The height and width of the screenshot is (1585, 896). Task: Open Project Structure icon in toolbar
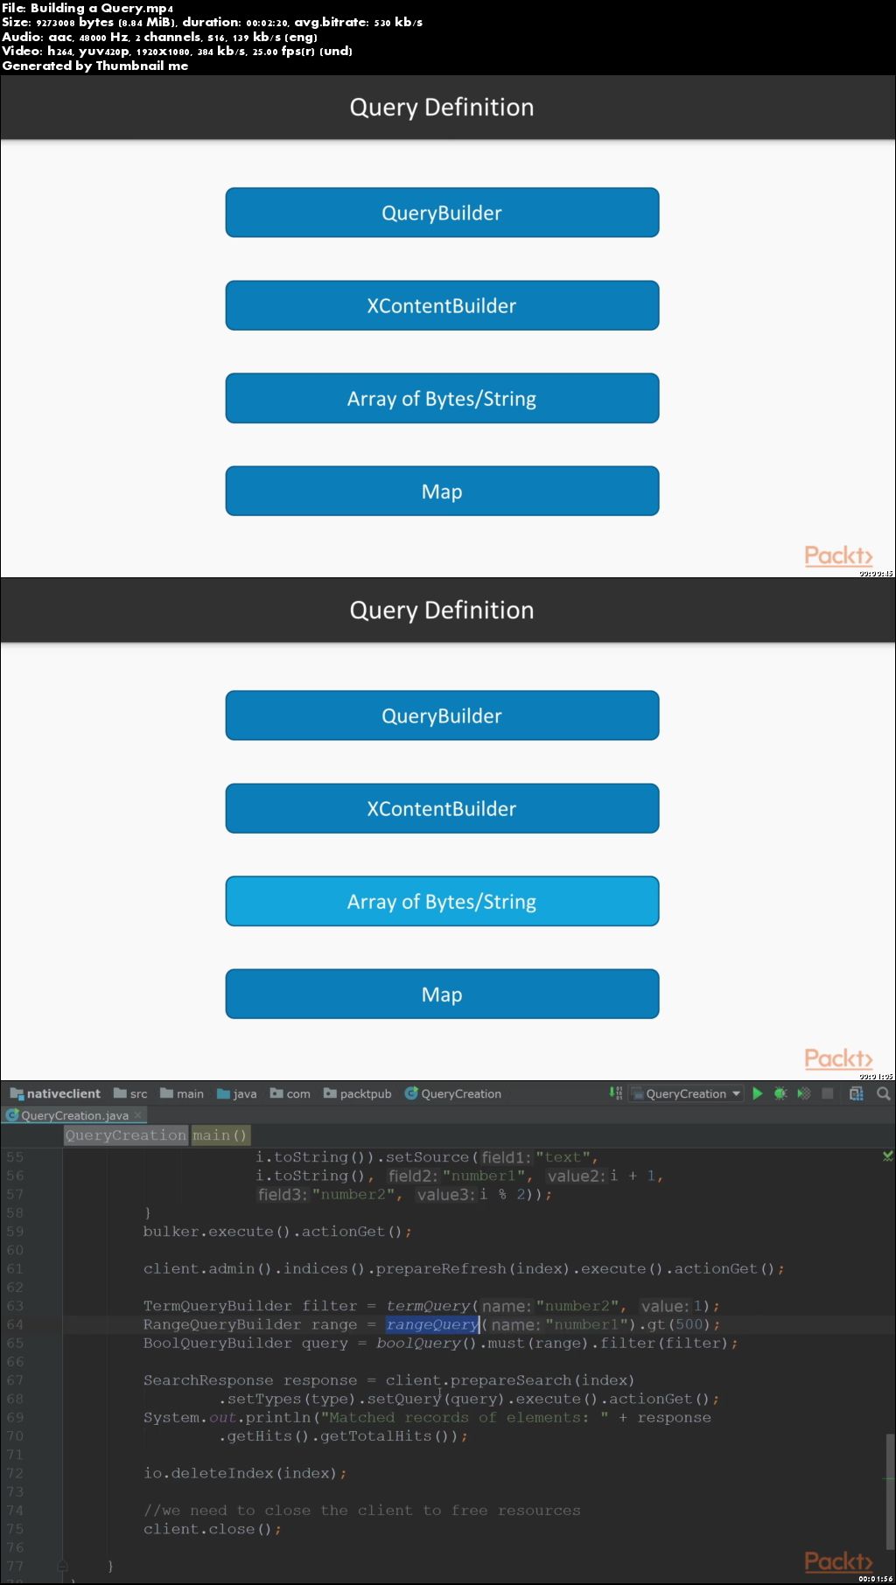[857, 1093]
